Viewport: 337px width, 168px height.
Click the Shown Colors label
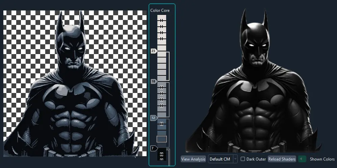pyautogui.click(x=322, y=159)
